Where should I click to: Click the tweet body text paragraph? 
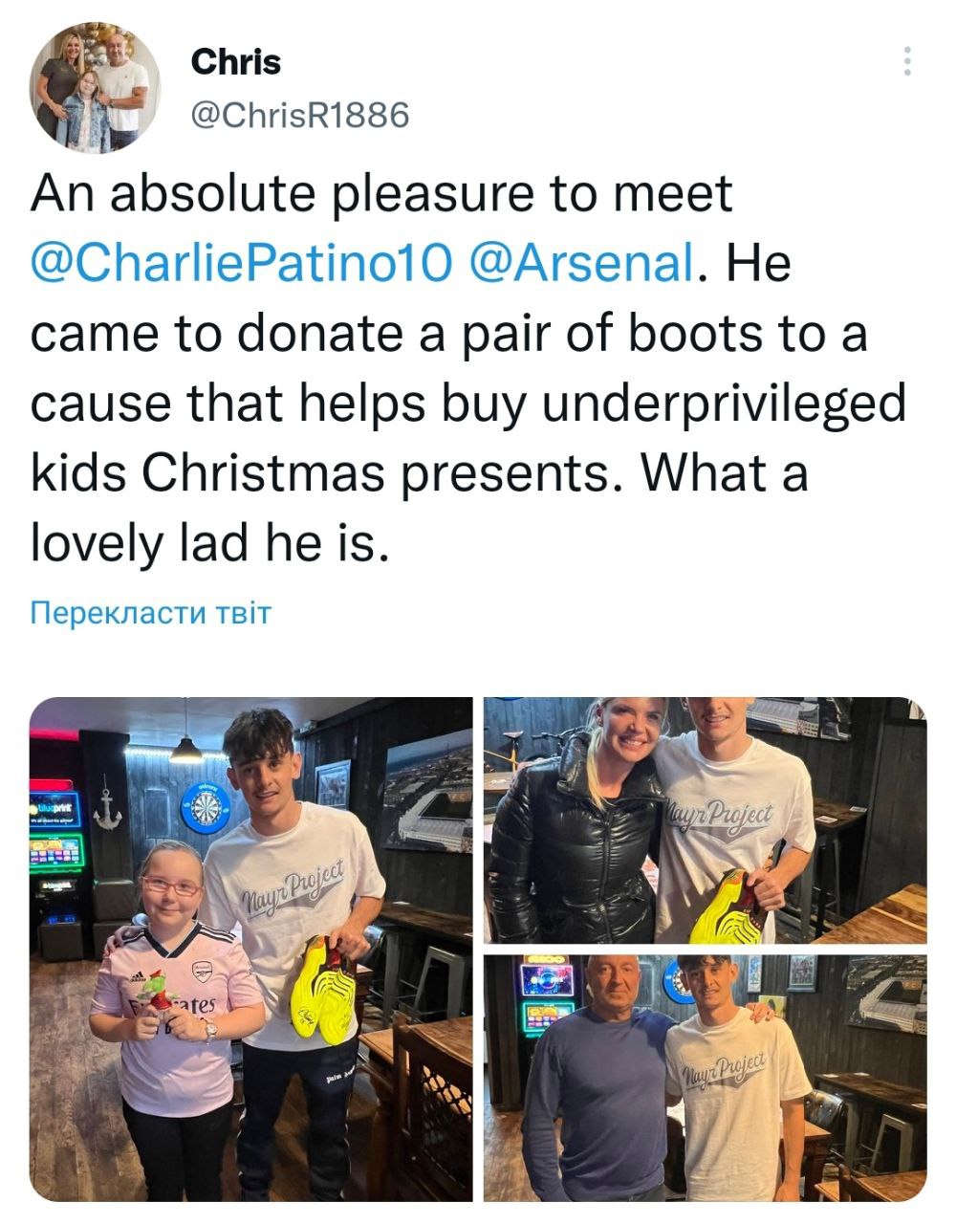pyautogui.click(x=468, y=368)
